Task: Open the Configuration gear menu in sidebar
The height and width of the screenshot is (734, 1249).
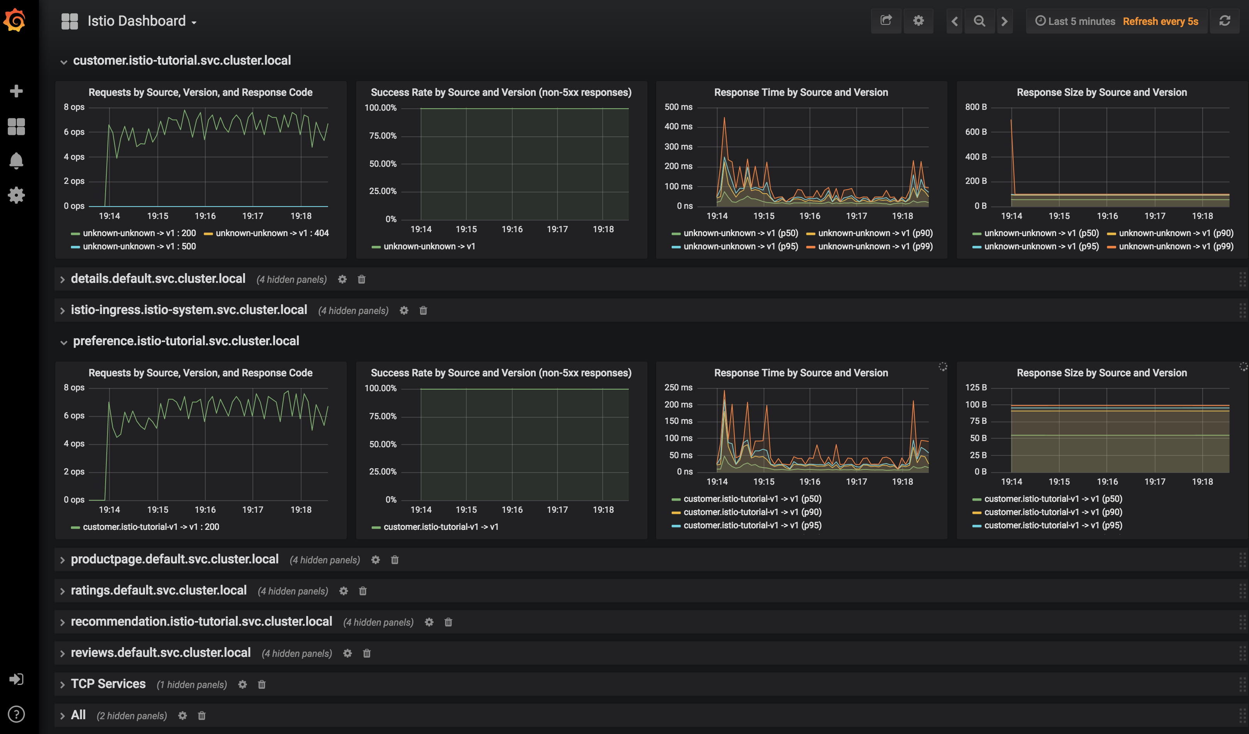Action: pos(16,195)
